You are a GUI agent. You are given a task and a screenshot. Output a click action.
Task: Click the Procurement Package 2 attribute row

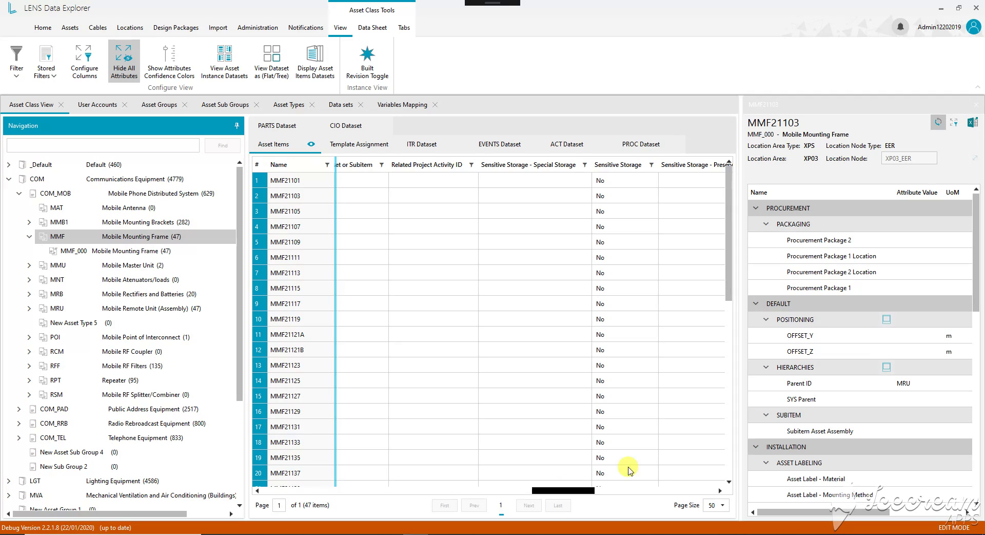point(860,240)
